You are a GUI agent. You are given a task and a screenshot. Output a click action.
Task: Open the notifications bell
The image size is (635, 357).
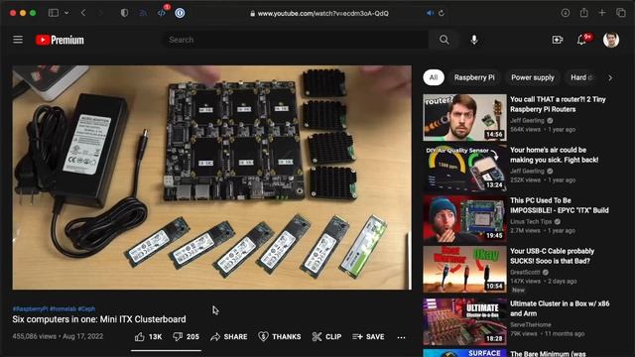point(582,40)
